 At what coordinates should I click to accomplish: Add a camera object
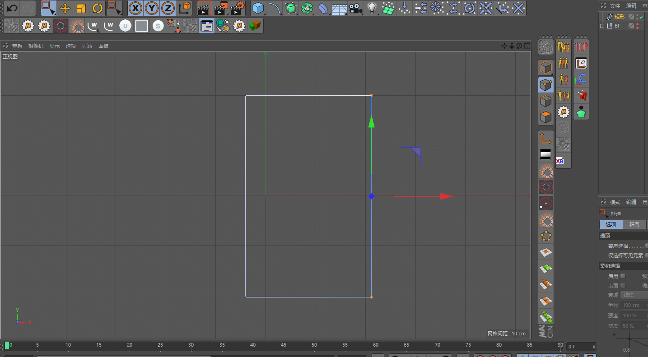(x=356, y=8)
